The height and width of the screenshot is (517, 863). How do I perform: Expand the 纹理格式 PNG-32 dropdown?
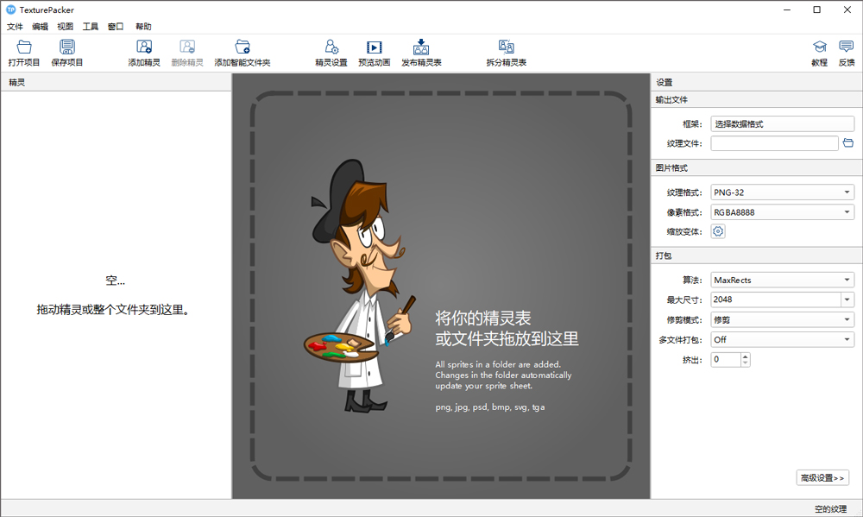[782, 192]
